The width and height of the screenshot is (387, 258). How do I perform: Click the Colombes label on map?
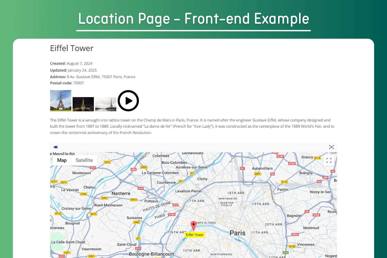tap(161, 156)
